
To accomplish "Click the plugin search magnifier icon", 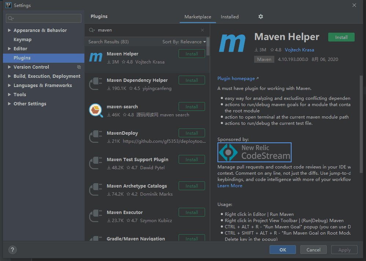I will pos(92,30).
